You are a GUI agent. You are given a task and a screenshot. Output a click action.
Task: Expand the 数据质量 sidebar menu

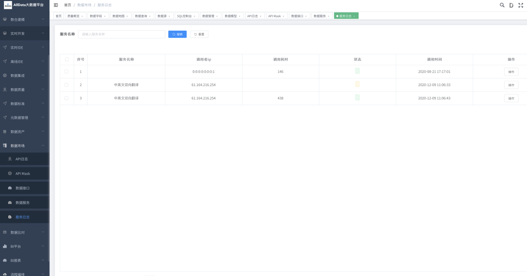[24, 90]
